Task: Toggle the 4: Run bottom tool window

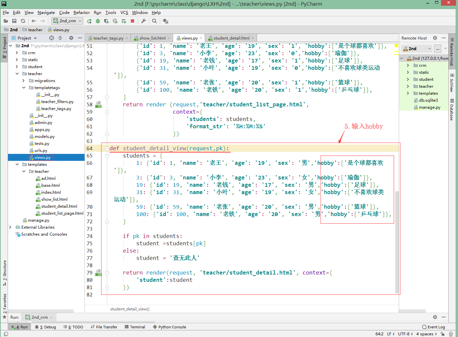Action: [x=20, y=327]
